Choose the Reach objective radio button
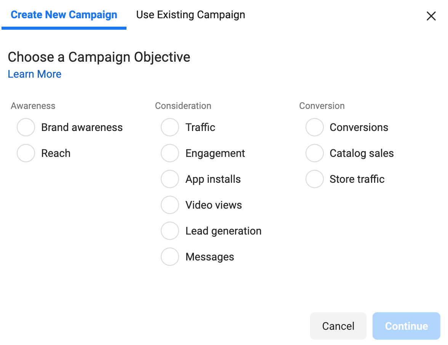The height and width of the screenshot is (345, 448). pyautogui.click(x=26, y=153)
